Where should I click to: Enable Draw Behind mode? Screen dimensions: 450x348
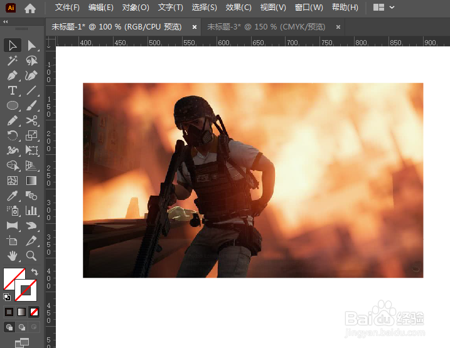click(22, 327)
